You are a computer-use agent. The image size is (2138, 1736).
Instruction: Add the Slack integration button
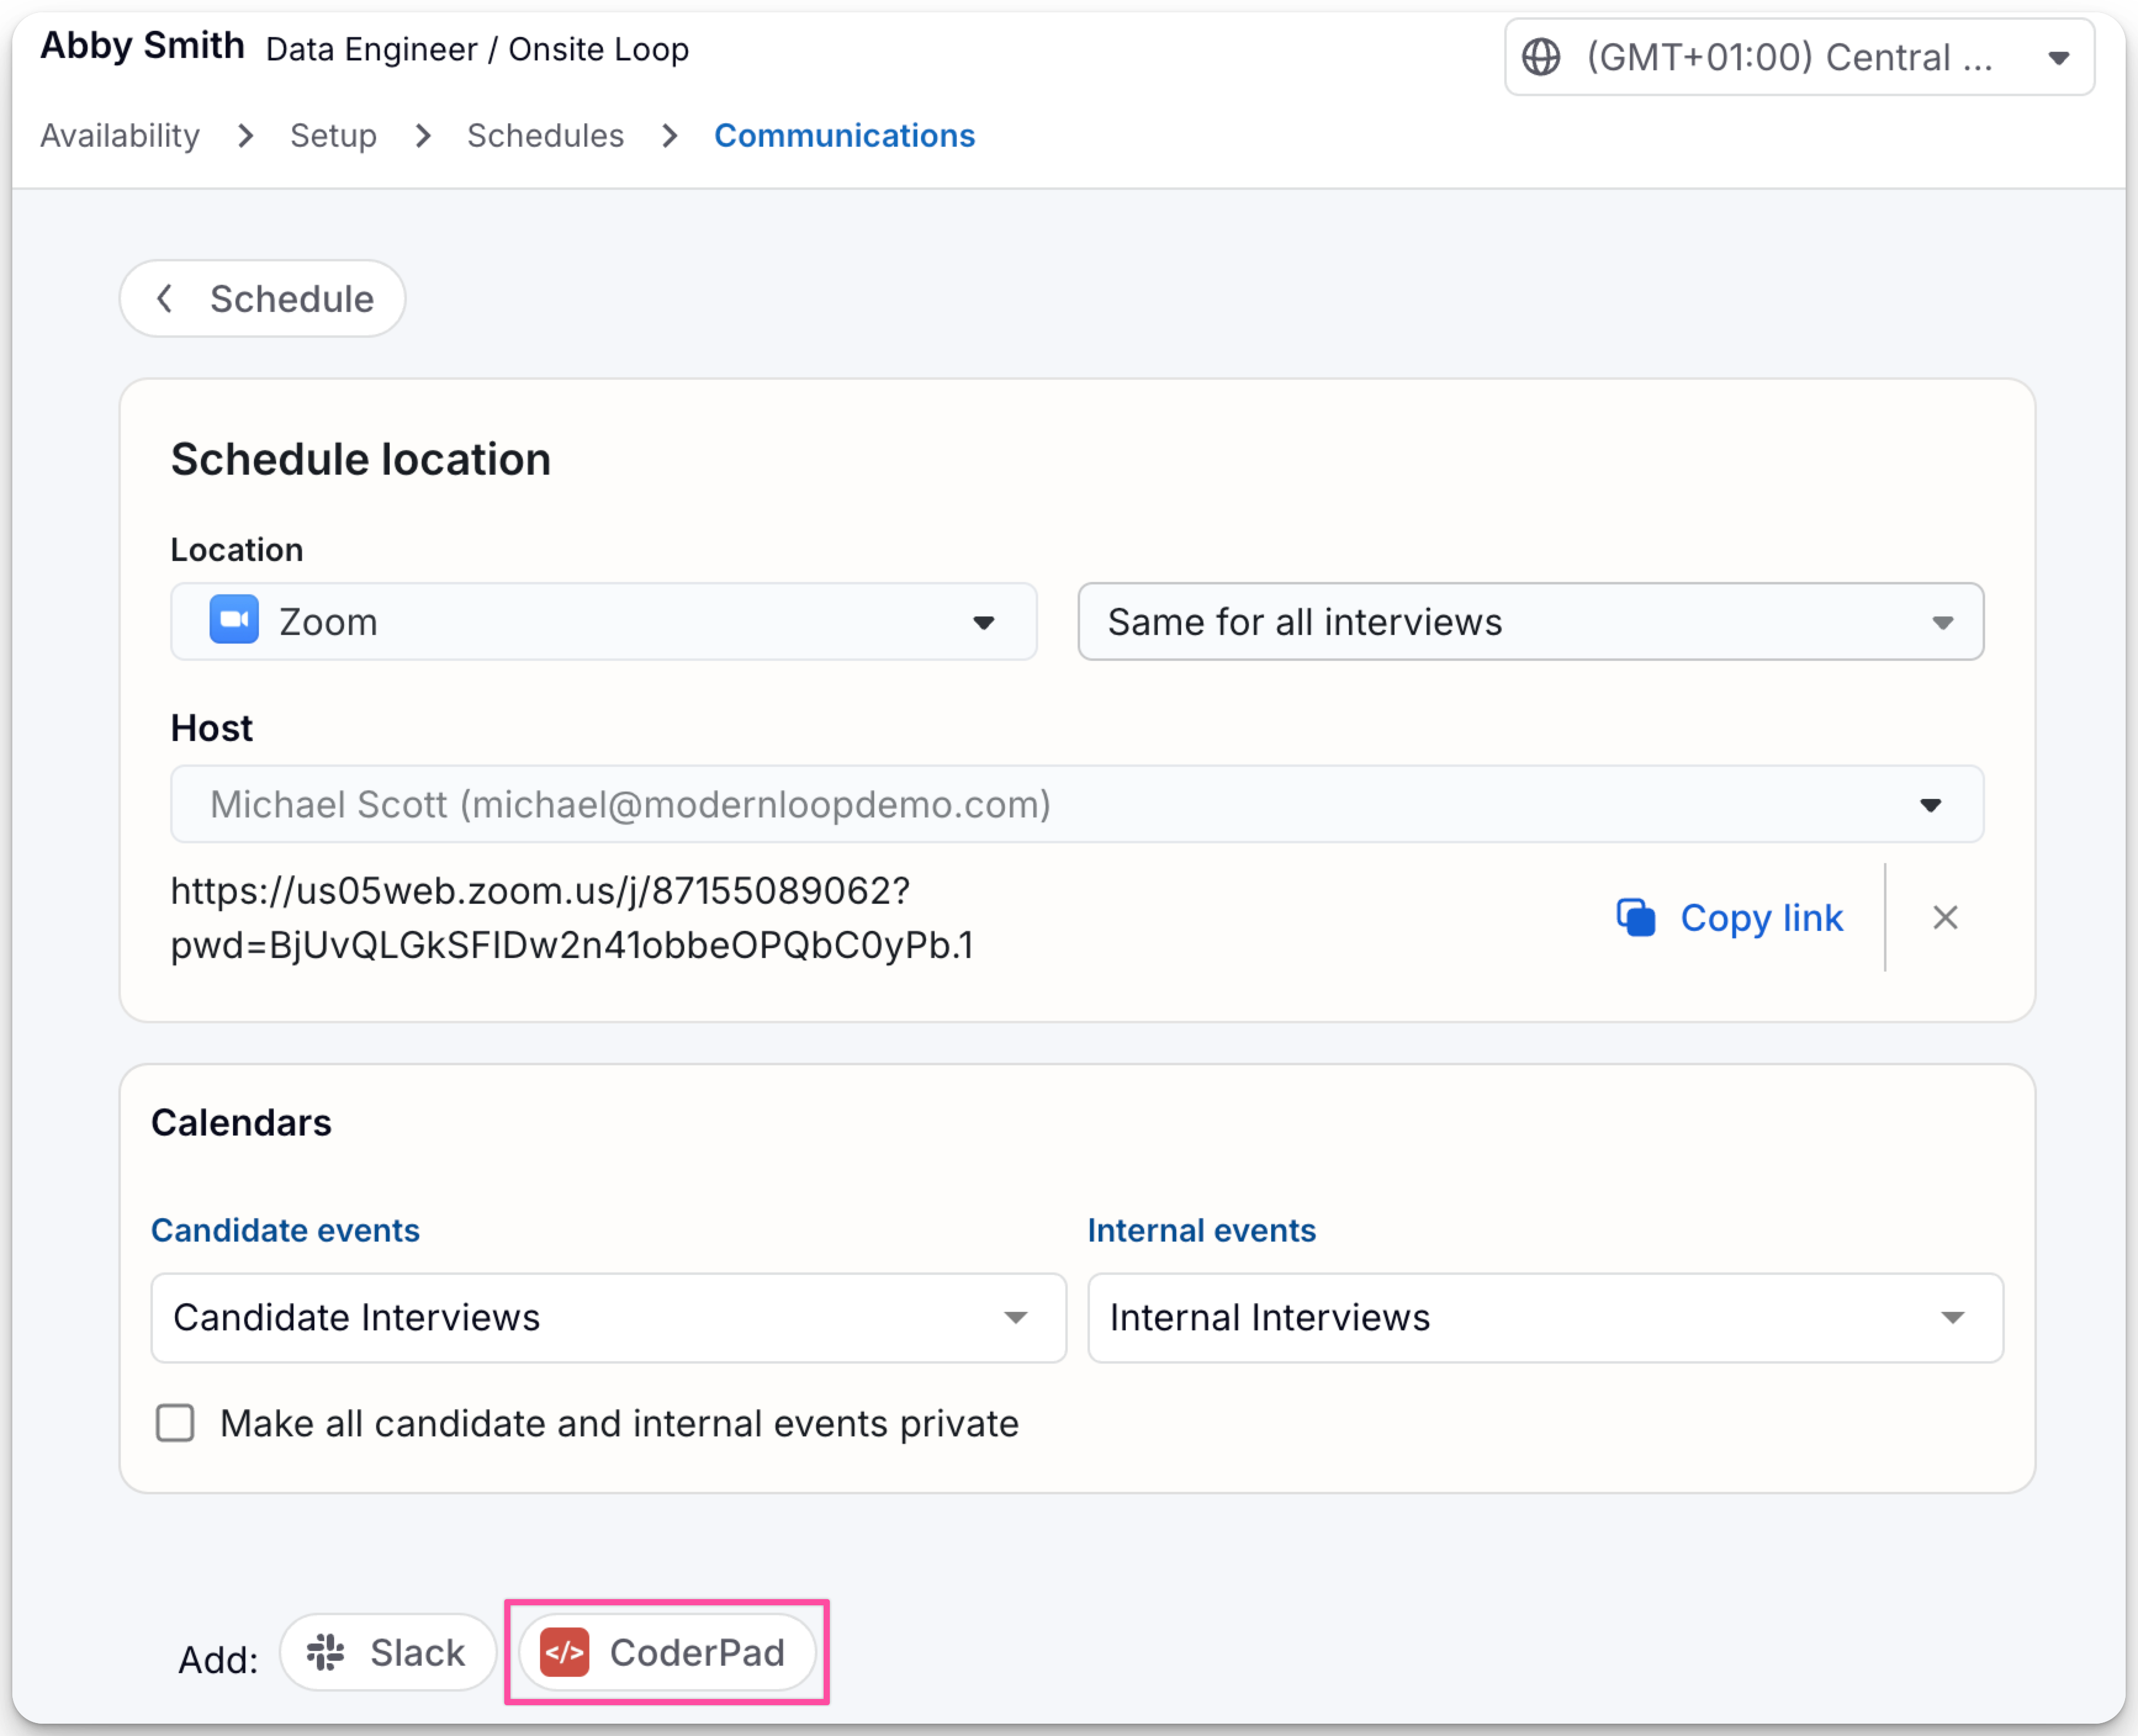[x=388, y=1652]
